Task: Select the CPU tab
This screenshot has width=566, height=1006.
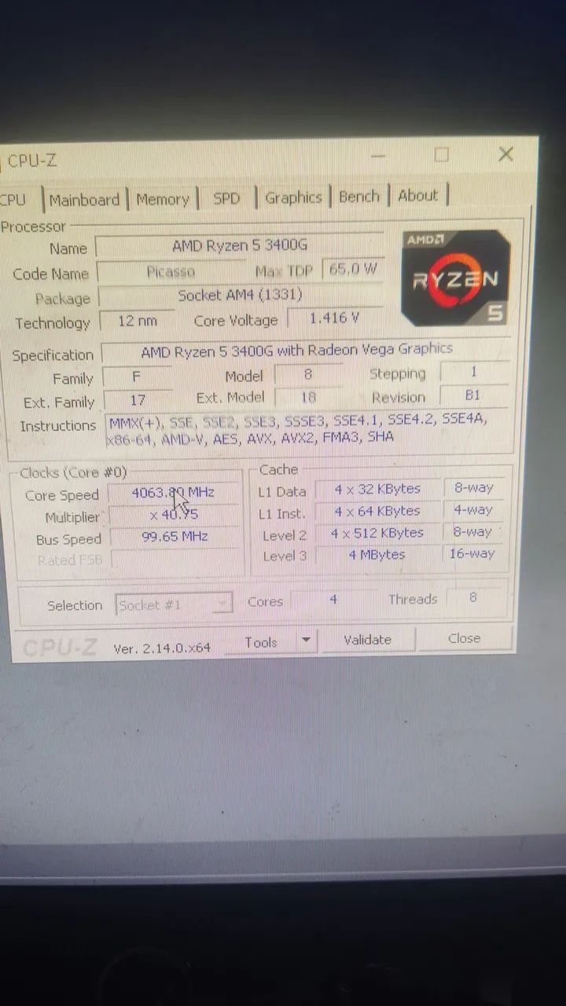Action: [x=16, y=200]
